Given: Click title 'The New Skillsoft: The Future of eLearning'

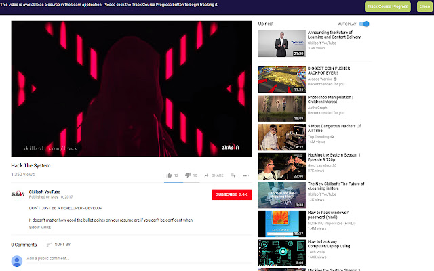Looking at the screenshot, I should pyautogui.click(x=336, y=186).
